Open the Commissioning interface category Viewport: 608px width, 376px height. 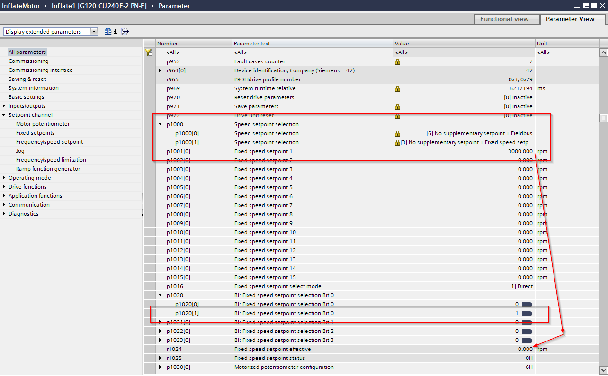(x=41, y=70)
